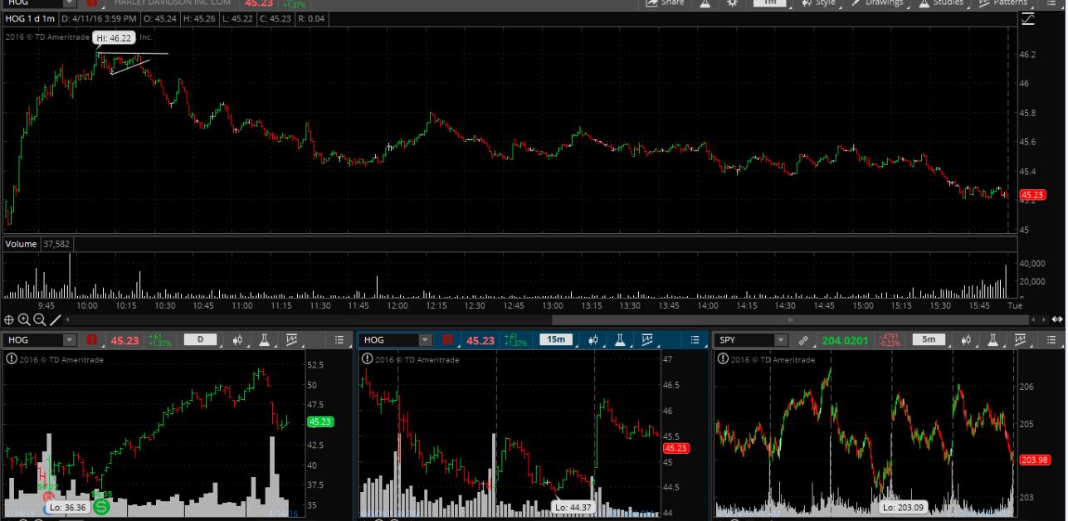Click the Share button in top toolbar
The image size is (1068, 521).
[663, 2]
